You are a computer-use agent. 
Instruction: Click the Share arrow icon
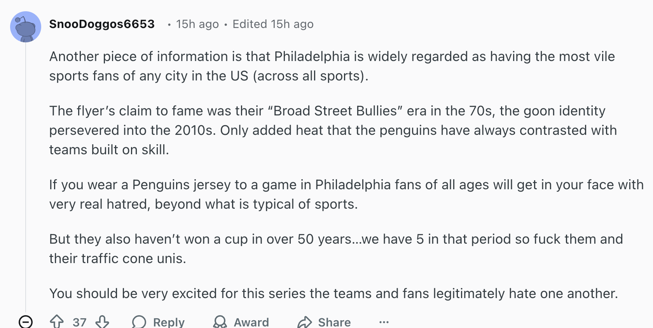tap(305, 322)
